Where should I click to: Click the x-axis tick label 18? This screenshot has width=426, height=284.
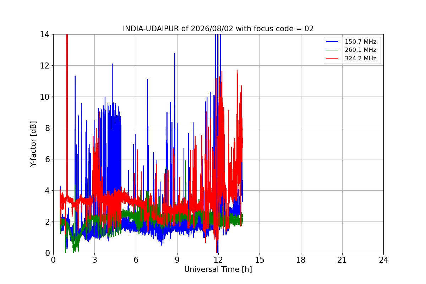301,260
